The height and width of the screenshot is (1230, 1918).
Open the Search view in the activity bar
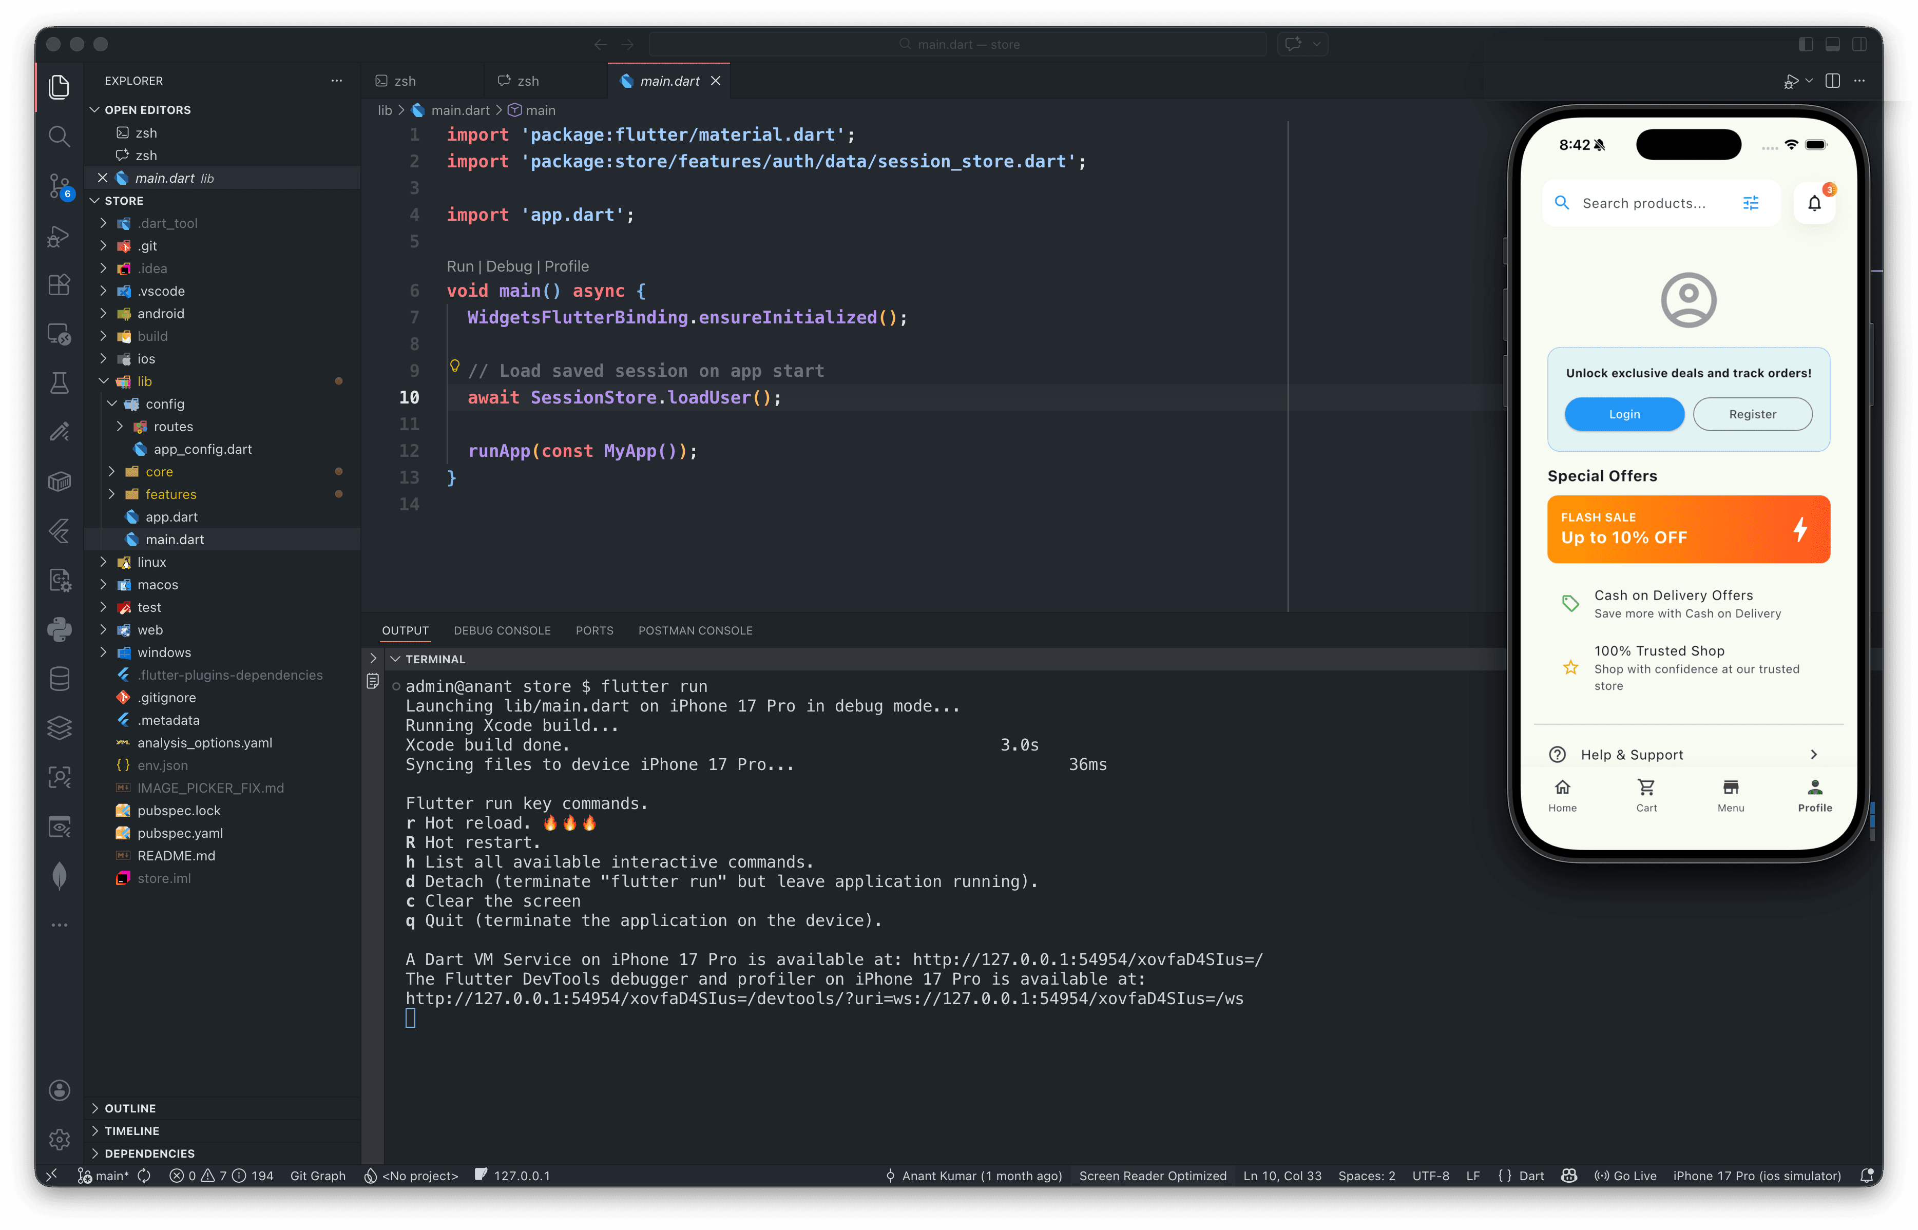(x=59, y=136)
